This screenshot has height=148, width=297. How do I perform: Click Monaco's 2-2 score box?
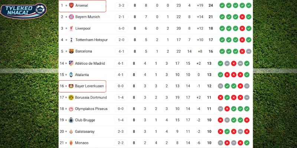click(121, 143)
